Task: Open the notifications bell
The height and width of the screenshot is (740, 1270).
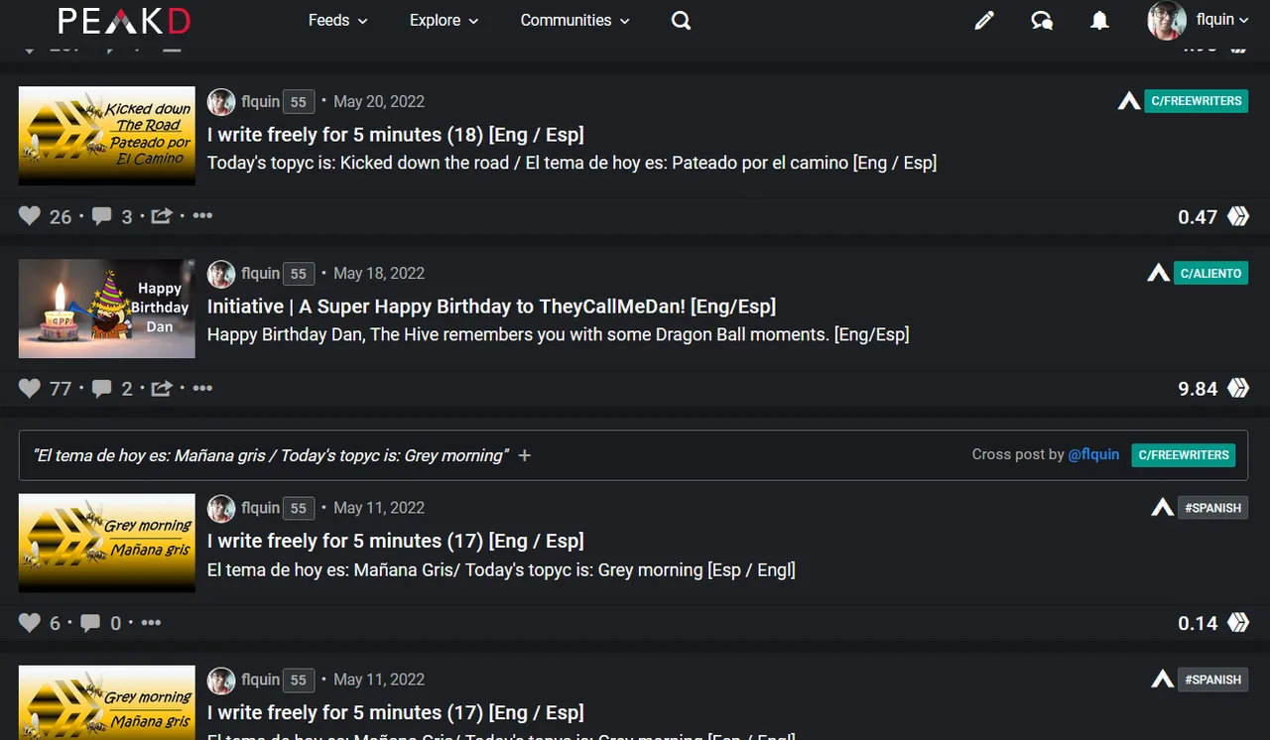Action: pos(1099,21)
